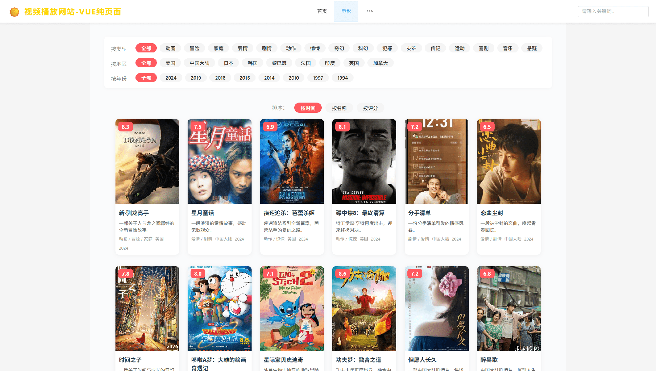Open the 功夫梦 movie poster
The height and width of the screenshot is (371, 656).
pos(364,308)
